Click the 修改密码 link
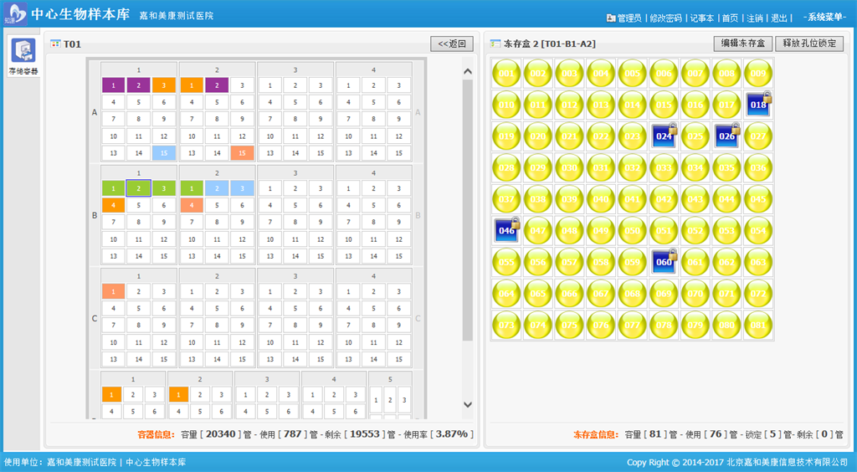The image size is (857, 472). (665, 18)
